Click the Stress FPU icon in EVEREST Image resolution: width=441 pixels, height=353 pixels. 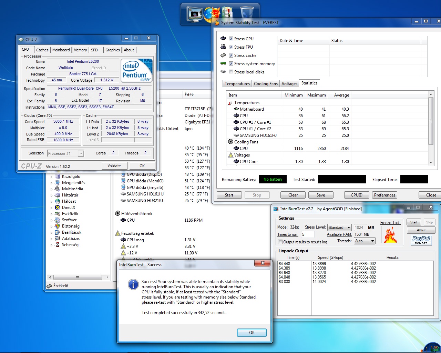(223, 47)
